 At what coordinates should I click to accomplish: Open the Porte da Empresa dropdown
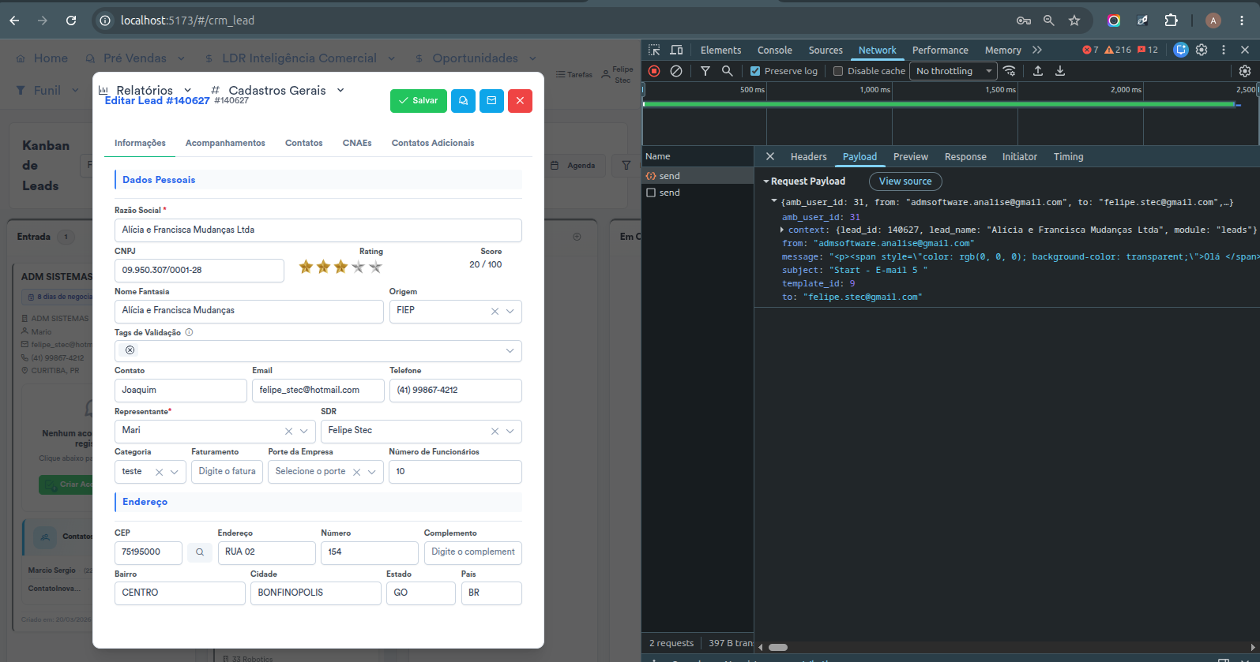click(x=371, y=472)
